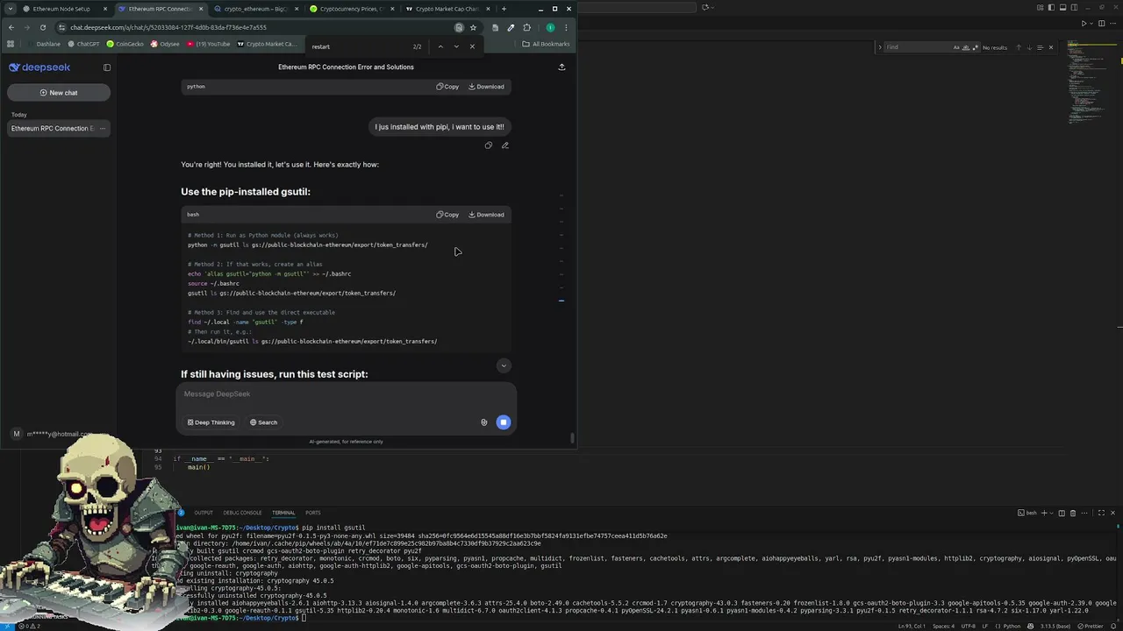This screenshot has height=631, width=1123.
Task: Open the YouTube bookmark
Action: [208, 44]
